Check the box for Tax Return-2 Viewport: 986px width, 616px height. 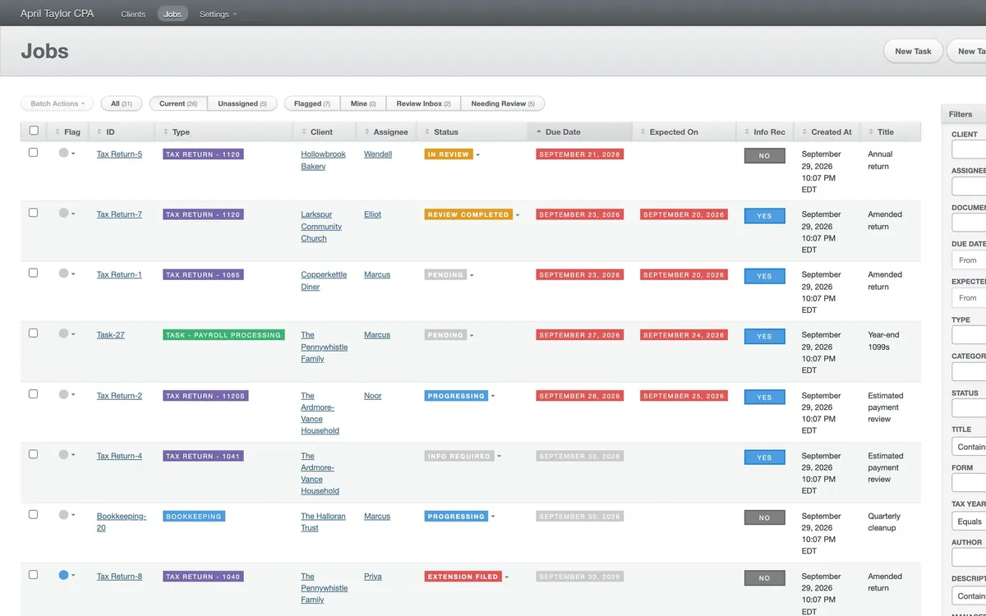click(x=34, y=394)
